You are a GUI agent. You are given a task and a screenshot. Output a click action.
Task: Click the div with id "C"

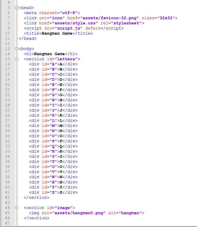point(53,74)
